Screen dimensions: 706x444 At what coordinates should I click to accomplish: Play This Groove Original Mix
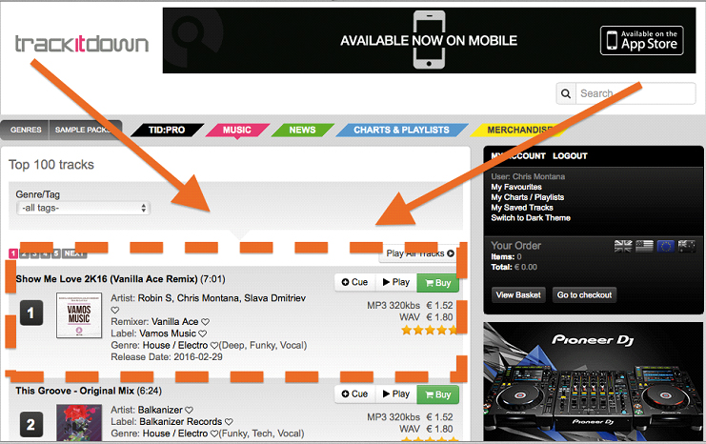pyautogui.click(x=396, y=394)
